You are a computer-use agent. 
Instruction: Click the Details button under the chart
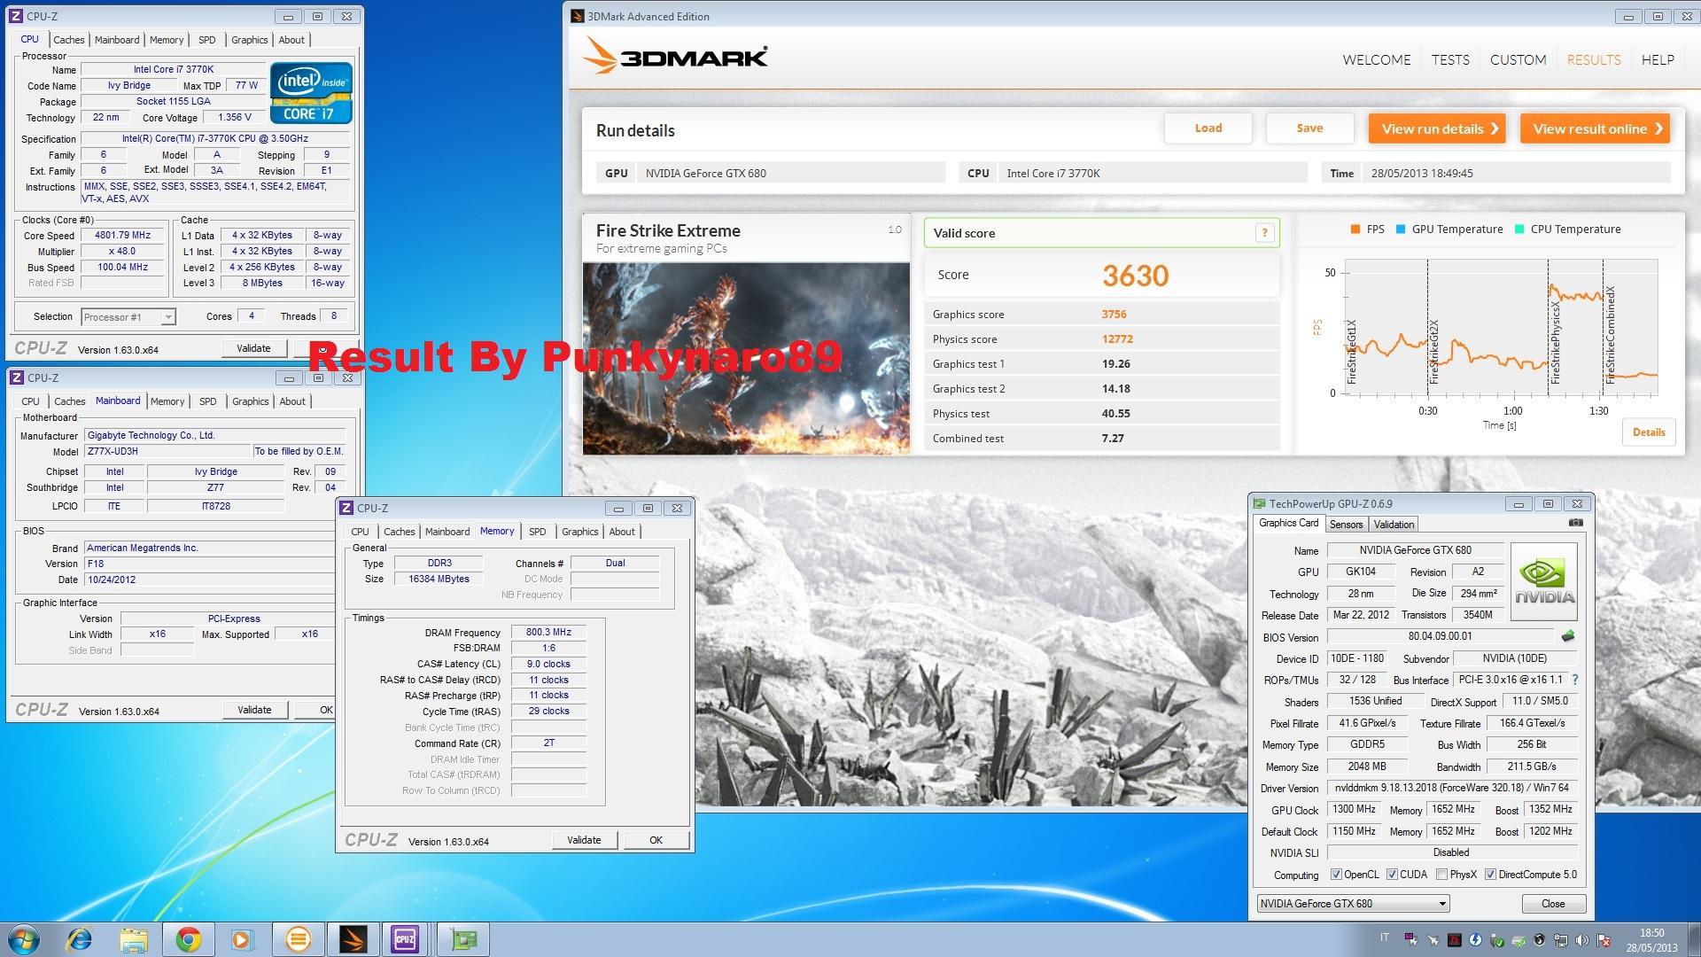click(1649, 432)
